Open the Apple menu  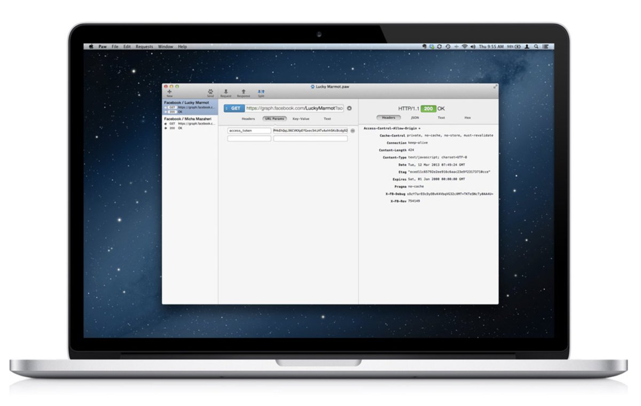[91, 46]
